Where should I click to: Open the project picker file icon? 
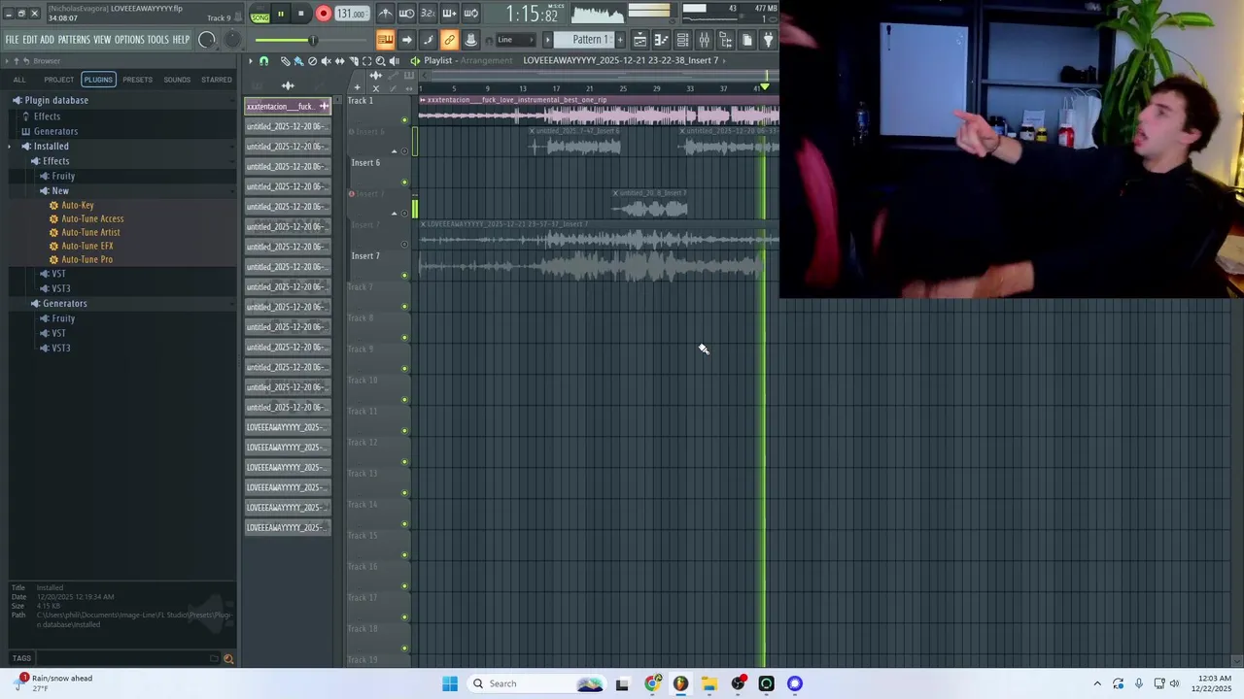(746, 40)
